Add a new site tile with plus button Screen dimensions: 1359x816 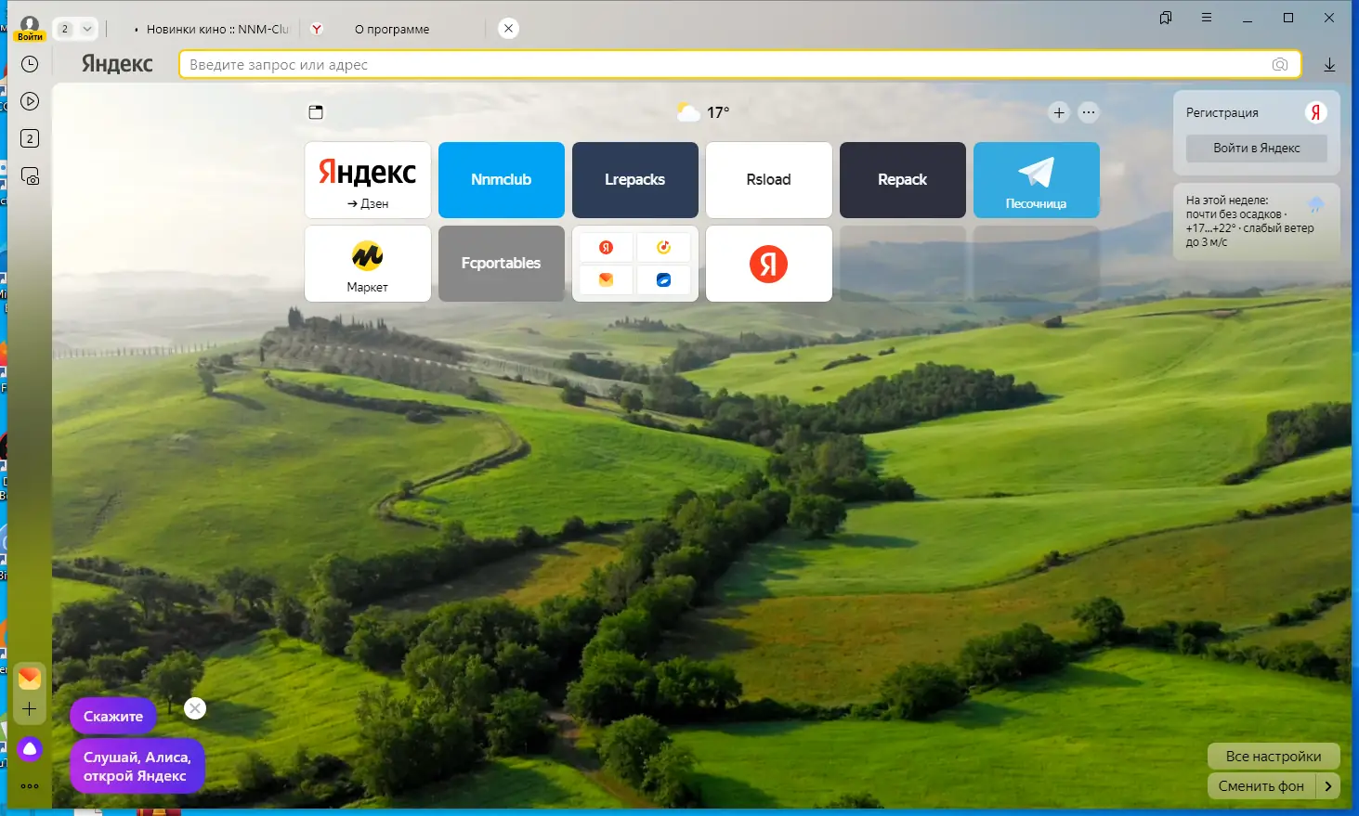[x=1059, y=112]
